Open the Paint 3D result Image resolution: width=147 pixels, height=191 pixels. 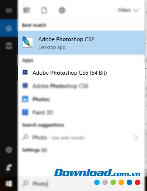[81, 112]
